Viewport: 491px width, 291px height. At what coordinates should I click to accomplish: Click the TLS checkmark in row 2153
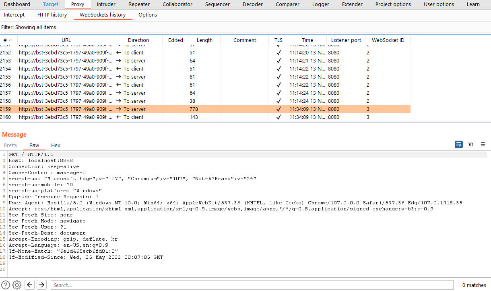pos(279,60)
